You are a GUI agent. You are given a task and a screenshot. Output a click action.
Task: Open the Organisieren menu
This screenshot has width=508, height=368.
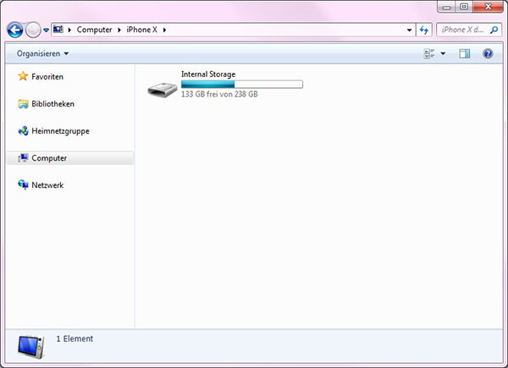(x=43, y=53)
